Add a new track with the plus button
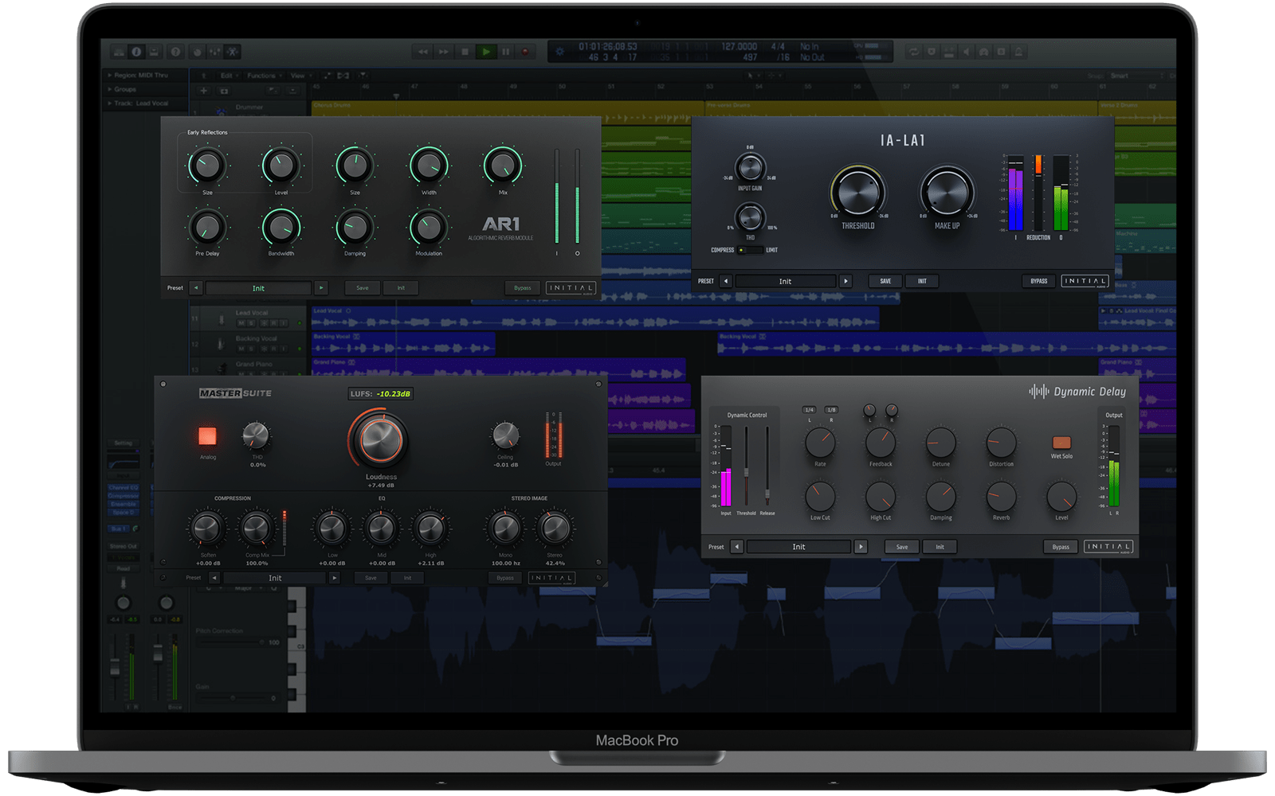 [x=203, y=91]
